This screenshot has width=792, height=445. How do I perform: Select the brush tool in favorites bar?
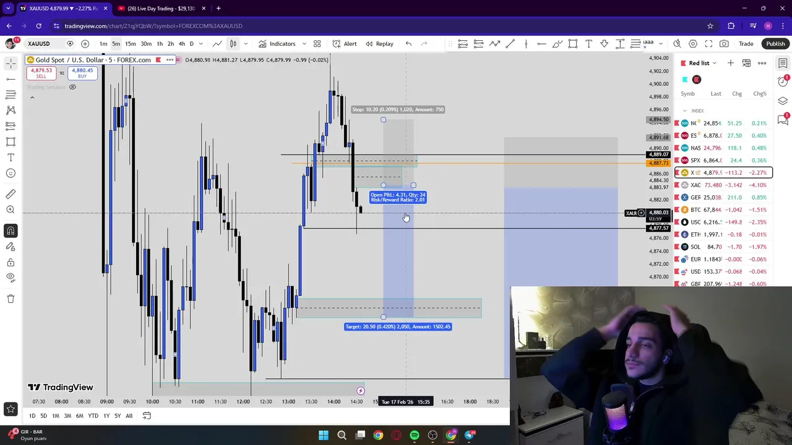(x=557, y=44)
